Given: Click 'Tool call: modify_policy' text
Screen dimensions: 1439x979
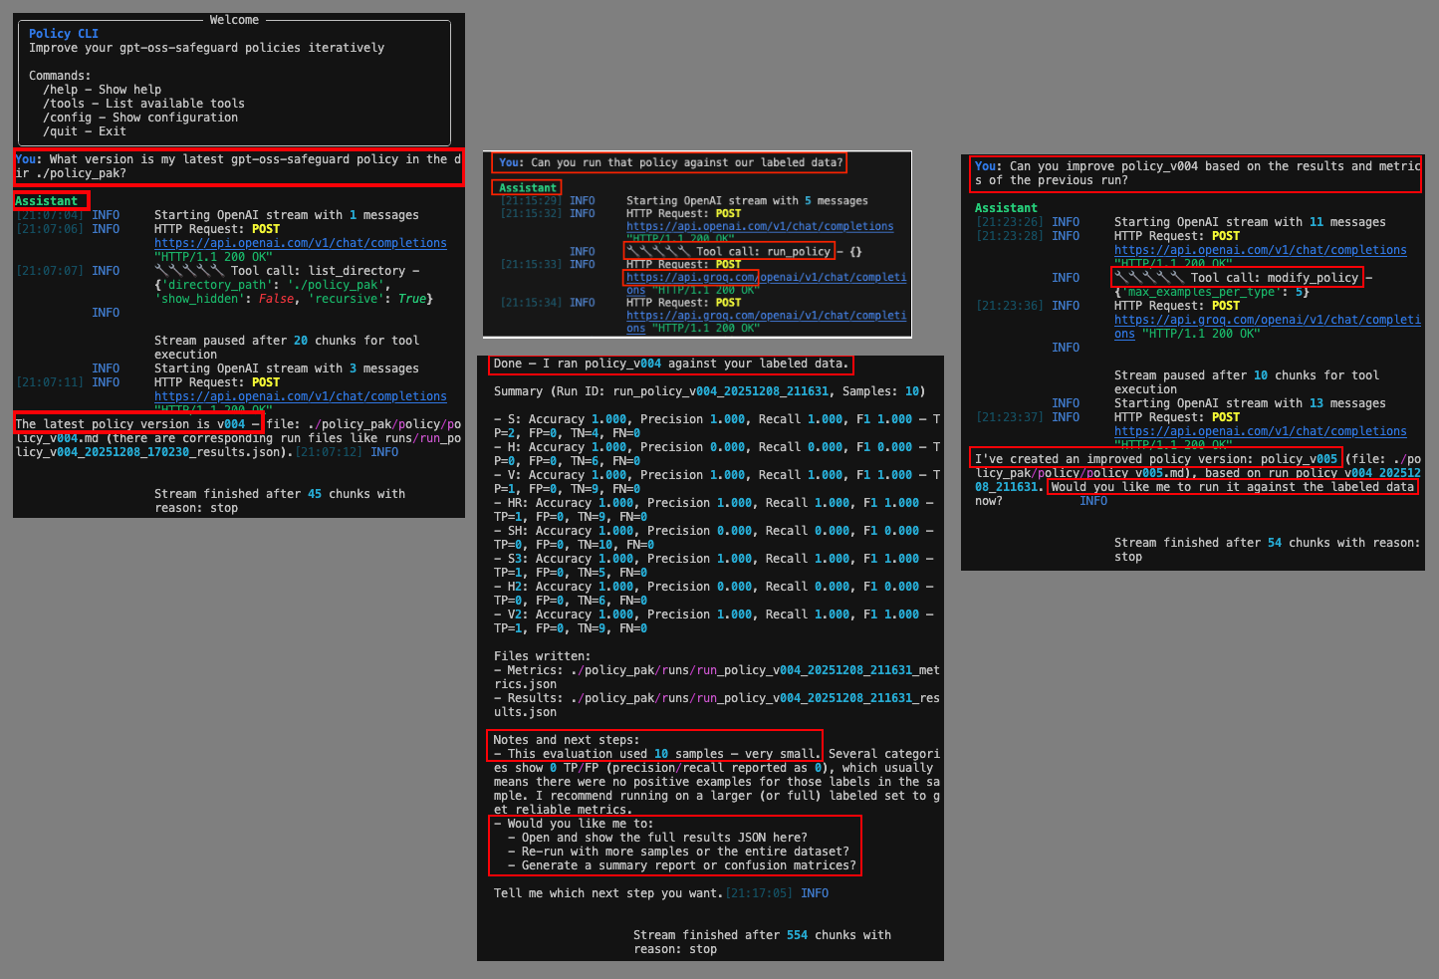Looking at the screenshot, I should tap(1275, 278).
